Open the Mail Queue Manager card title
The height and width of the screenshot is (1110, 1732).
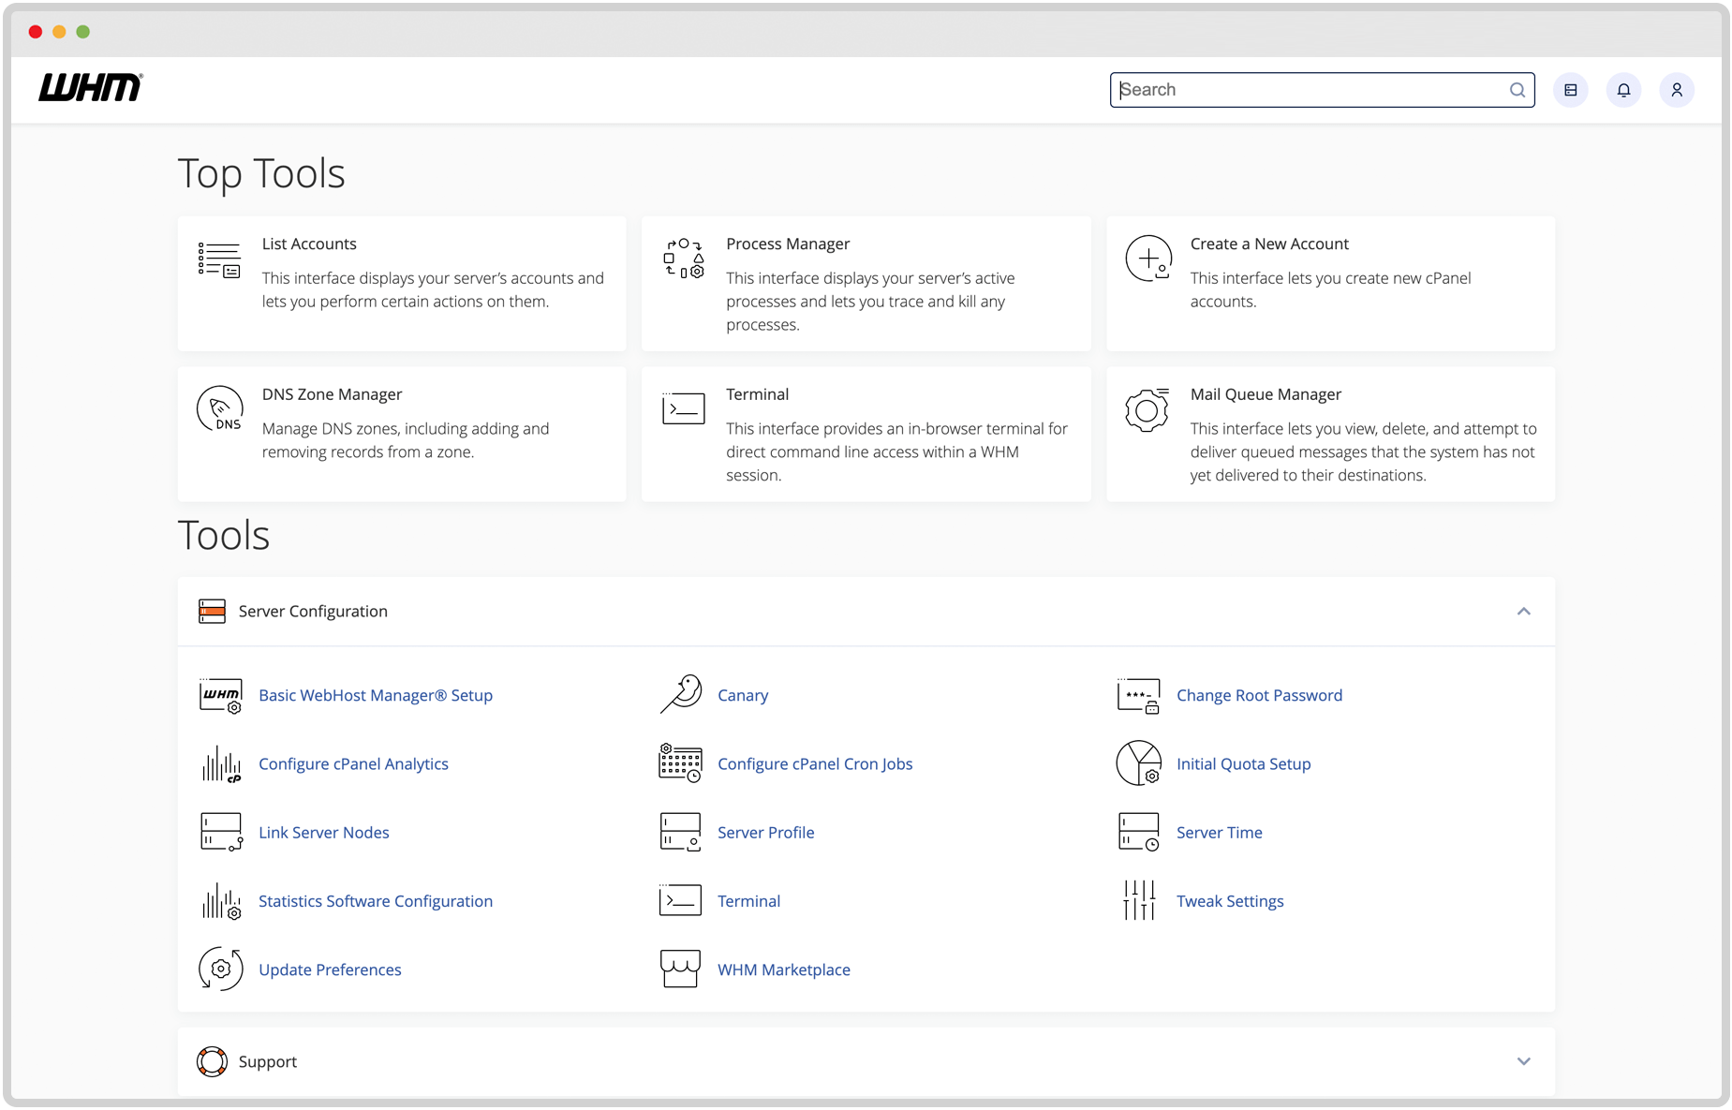pyautogui.click(x=1266, y=394)
